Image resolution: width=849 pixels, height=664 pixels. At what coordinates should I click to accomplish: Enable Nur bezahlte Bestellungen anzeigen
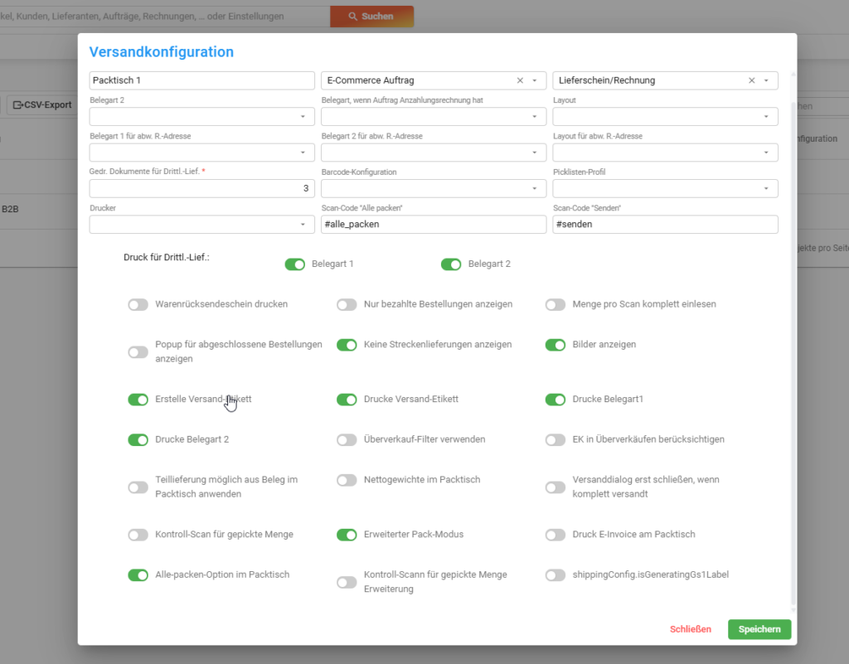click(347, 305)
